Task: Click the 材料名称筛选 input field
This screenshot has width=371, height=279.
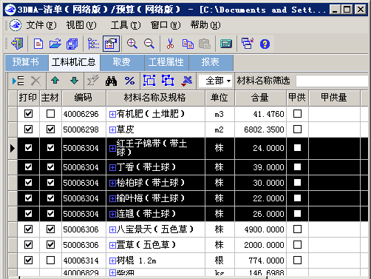Action: point(333,81)
